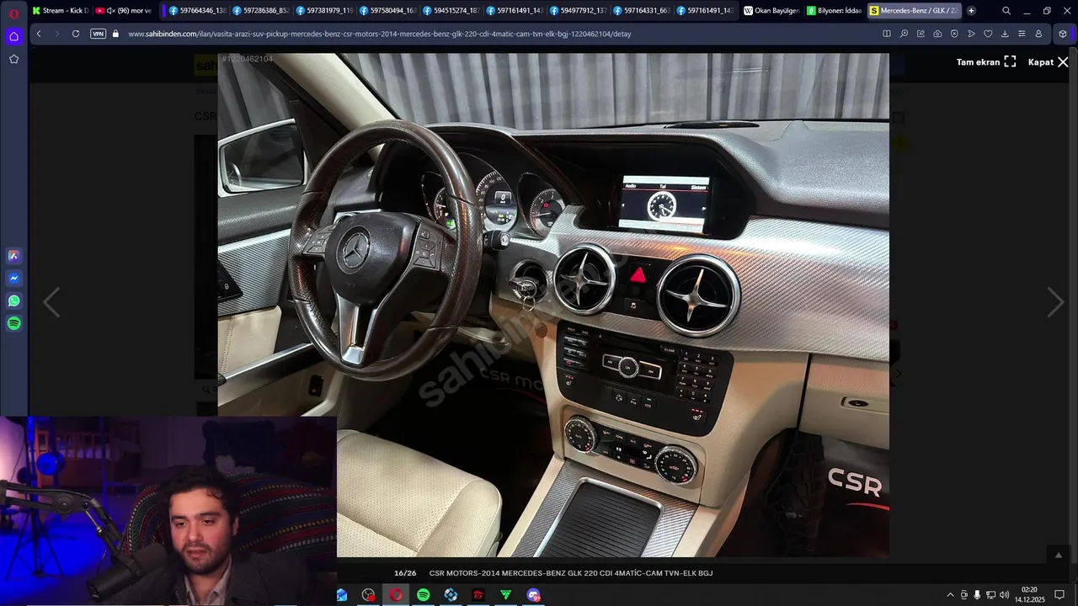Screen dimensions: 1078x606
Task: Open the downloads toolbar icon
Action: pos(1005,34)
